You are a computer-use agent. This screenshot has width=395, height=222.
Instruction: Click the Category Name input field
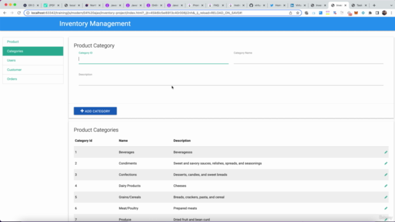click(x=309, y=59)
